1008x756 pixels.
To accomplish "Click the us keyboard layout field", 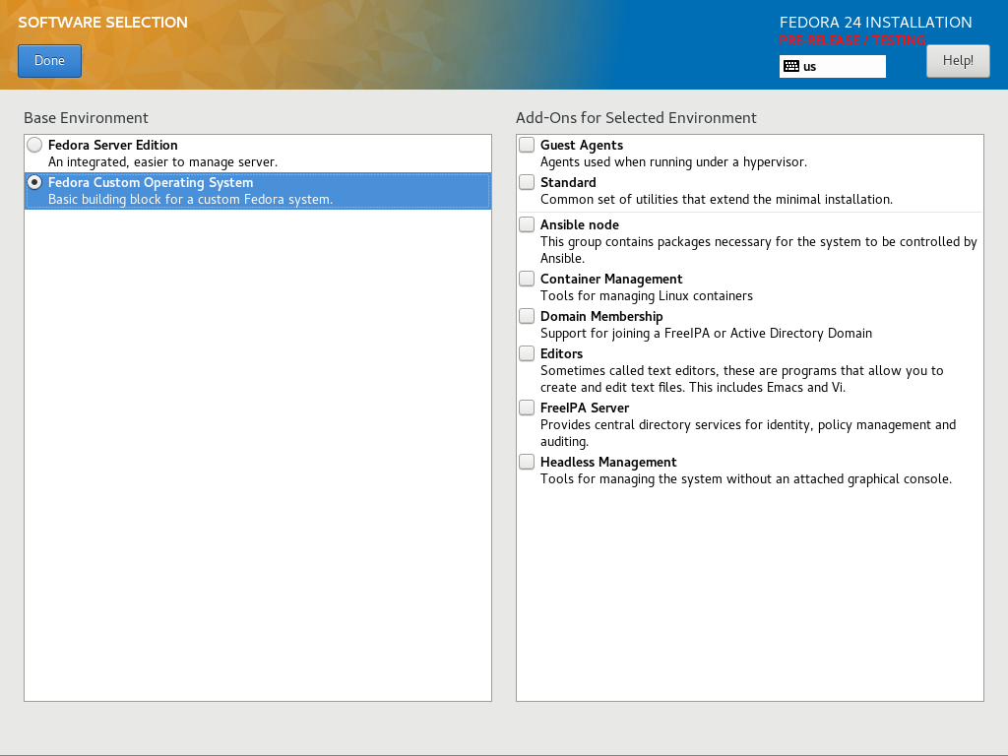I will pyautogui.click(x=833, y=66).
